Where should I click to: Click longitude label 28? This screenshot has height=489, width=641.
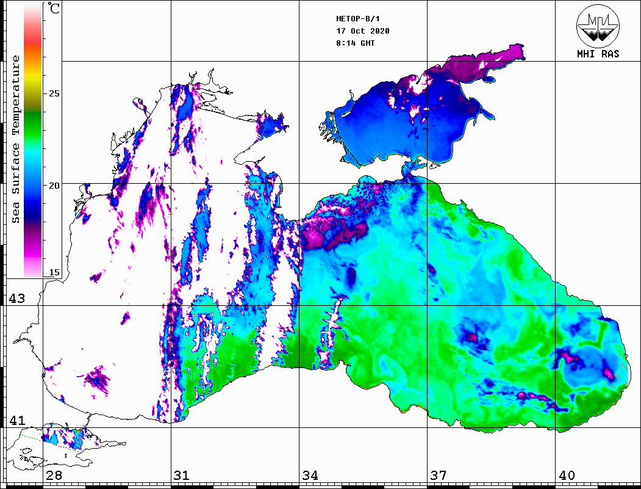point(54,475)
